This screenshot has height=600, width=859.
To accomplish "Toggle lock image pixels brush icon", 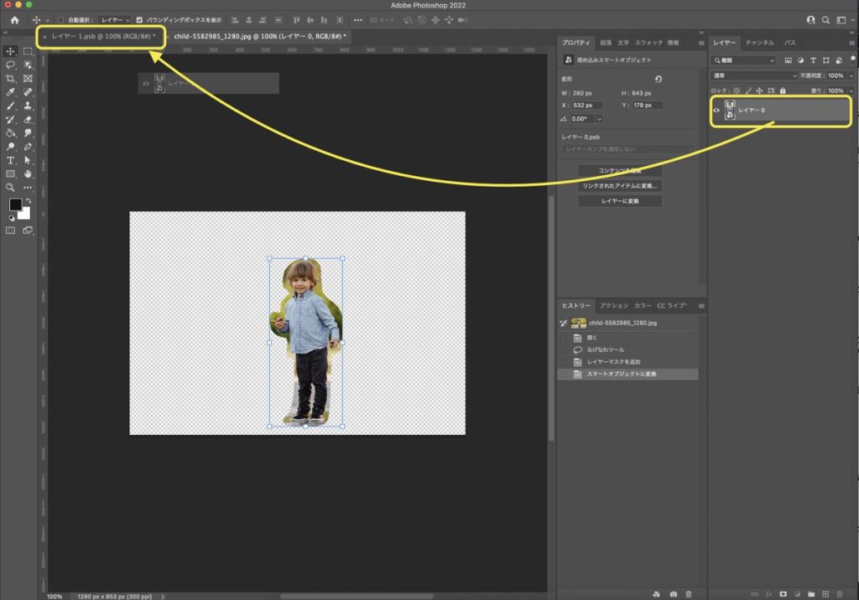I will pyautogui.click(x=748, y=91).
